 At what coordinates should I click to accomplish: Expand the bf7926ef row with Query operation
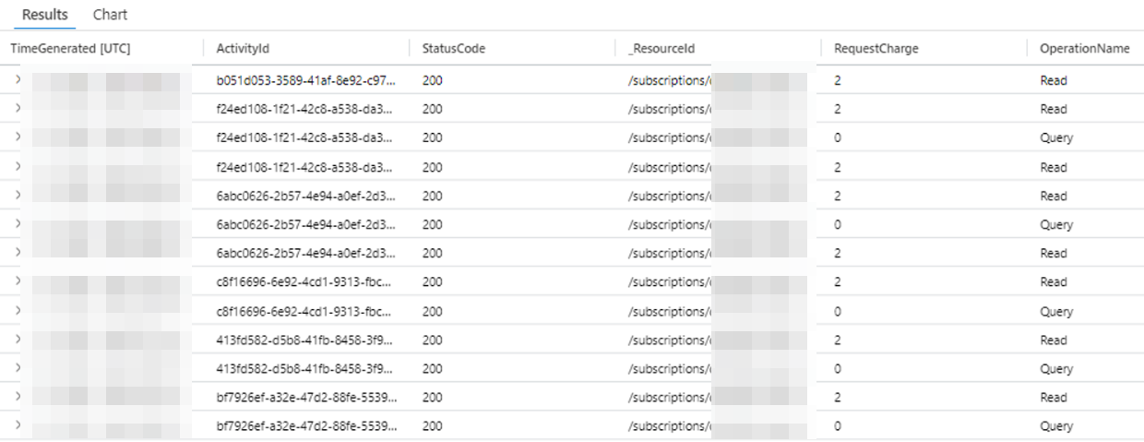click(17, 426)
